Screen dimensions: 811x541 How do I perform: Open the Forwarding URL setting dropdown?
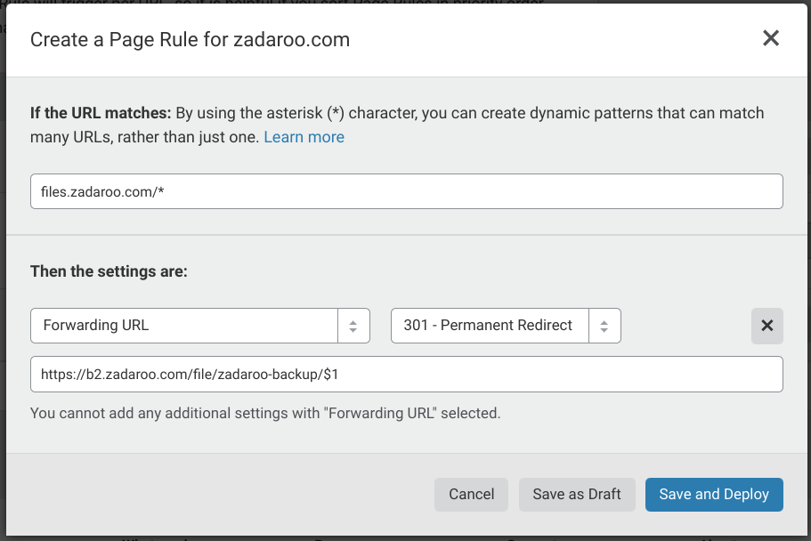(184, 326)
